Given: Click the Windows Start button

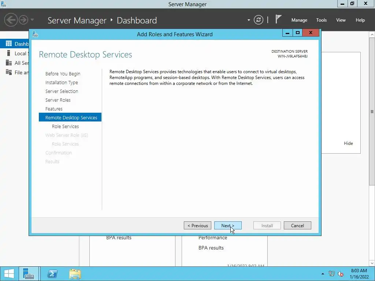Looking at the screenshot, I should (x=9, y=274).
